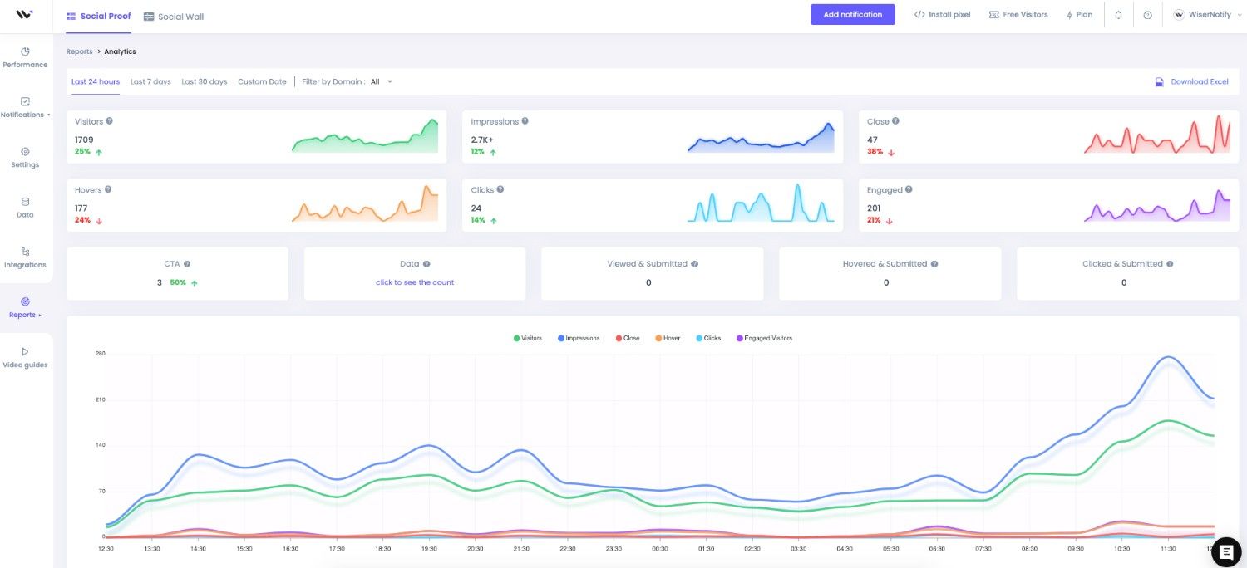The image size is (1247, 568).
Task: Open the Performance sidebar section
Action: [x=25, y=57]
